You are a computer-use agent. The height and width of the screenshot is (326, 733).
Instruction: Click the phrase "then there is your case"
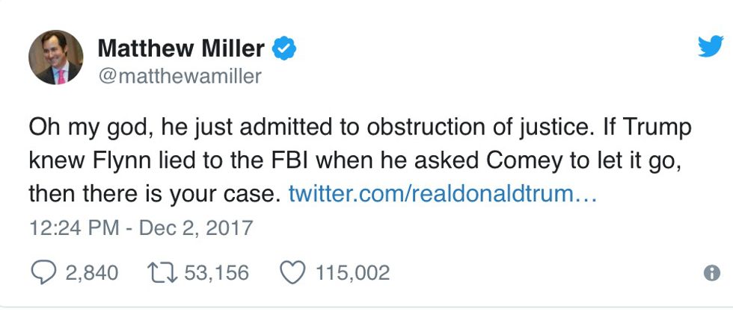pyautogui.click(x=153, y=194)
